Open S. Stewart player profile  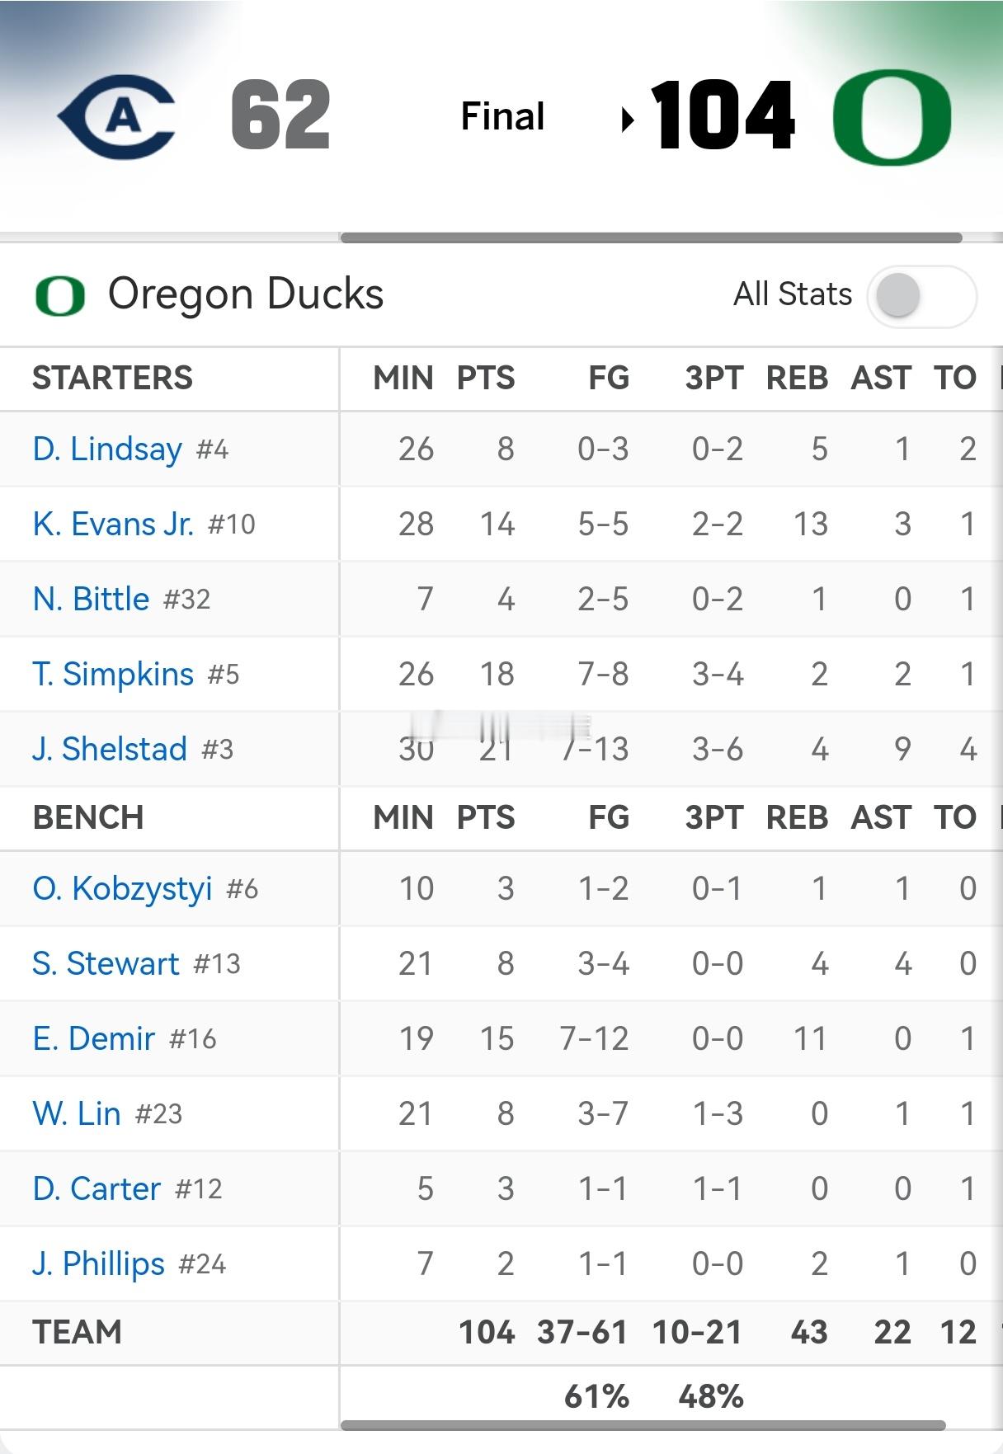pos(106,964)
